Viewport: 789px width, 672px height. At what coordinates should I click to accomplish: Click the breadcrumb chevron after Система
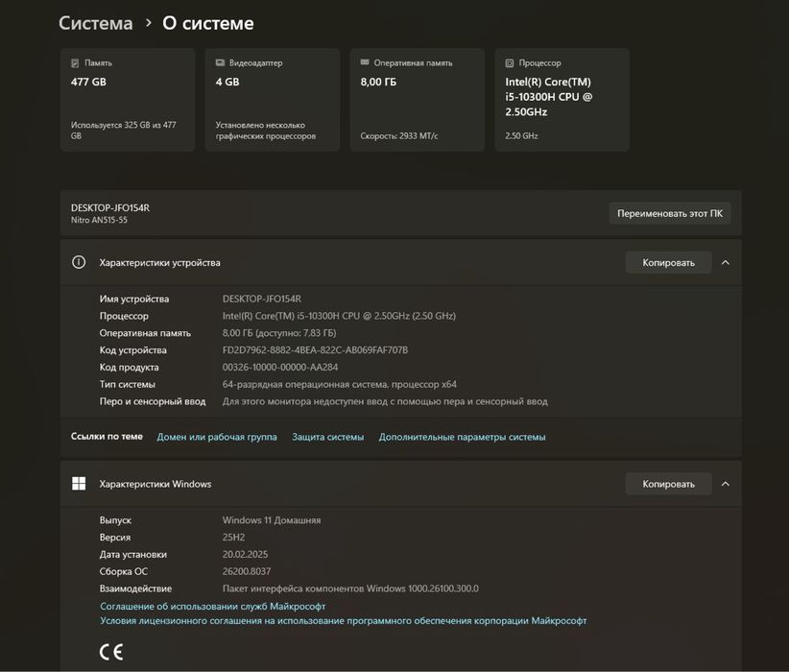[148, 23]
